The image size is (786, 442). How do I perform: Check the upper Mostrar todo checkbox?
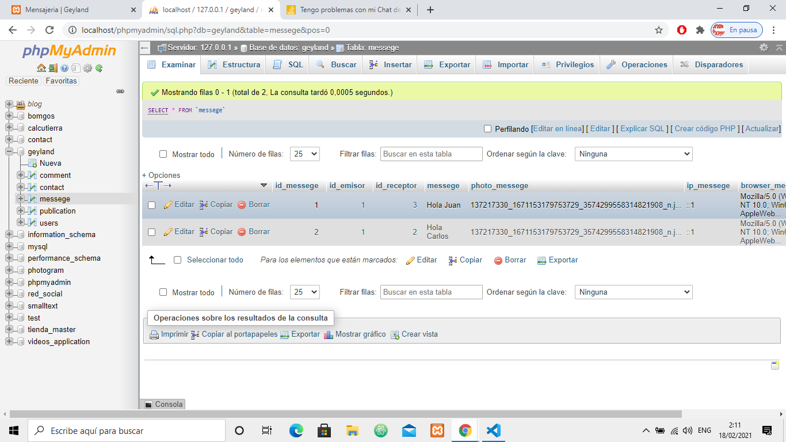point(163,154)
